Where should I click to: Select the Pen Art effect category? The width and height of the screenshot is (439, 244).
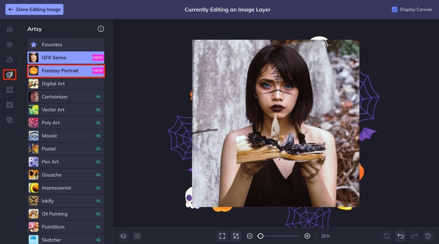click(x=66, y=162)
